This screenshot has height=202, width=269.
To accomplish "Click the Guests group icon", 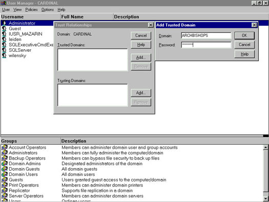I will 5,180.
